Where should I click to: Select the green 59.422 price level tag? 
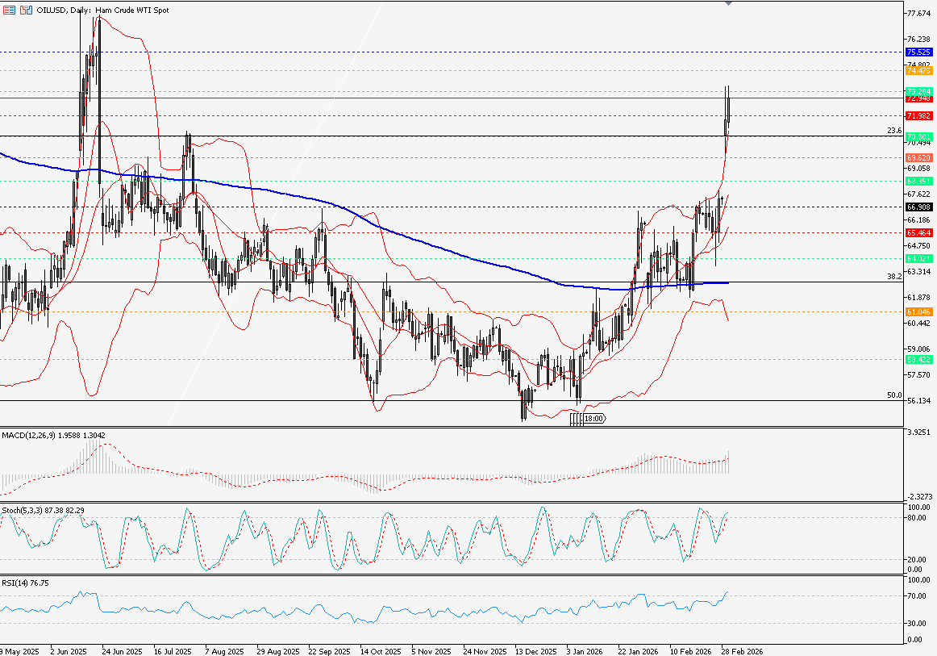pos(919,359)
